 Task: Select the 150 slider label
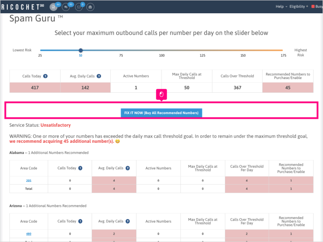[x=243, y=55]
